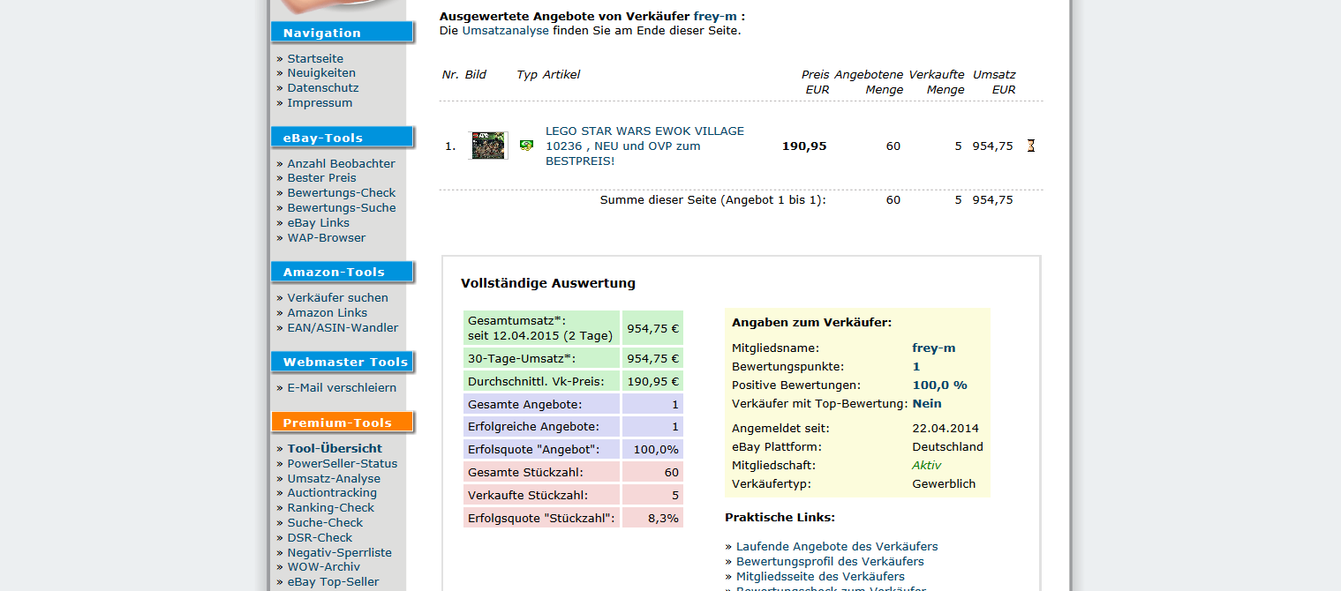Open Neuigkeiten from the navigation menu
This screenshot has height=591, width=1341.
point(321,73)
